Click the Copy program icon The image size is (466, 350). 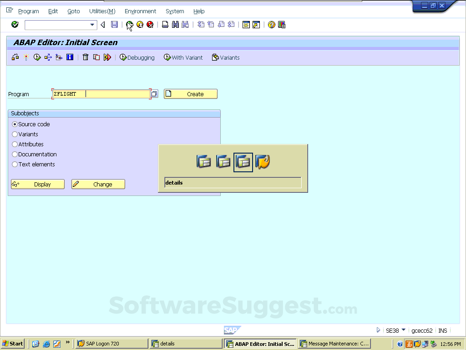click(x=96, y=57)
